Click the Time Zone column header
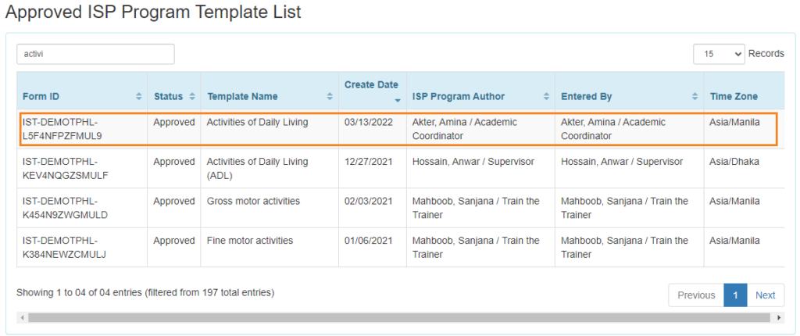 coord(734,97)
